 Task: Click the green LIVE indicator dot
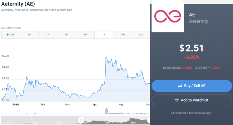pos(7,35)
